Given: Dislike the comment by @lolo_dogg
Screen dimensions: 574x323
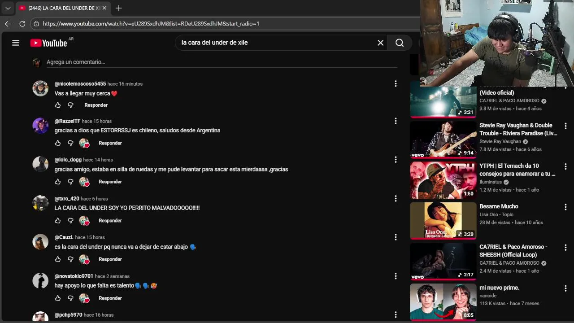Looking at the screenshot, I should pos(70,182).
